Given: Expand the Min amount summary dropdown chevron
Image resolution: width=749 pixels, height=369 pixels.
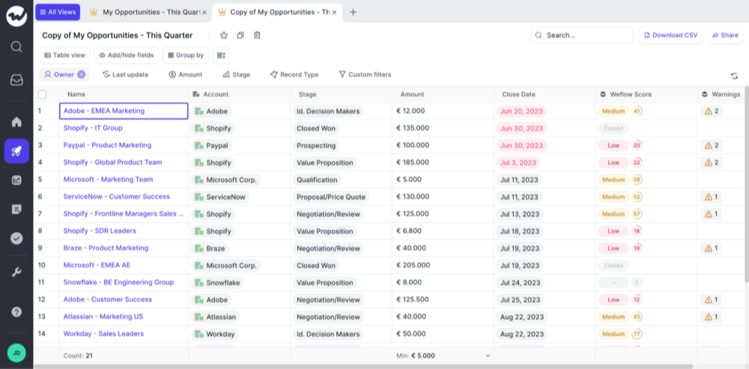Looking at the screenshot, I should tap(488, 356).
